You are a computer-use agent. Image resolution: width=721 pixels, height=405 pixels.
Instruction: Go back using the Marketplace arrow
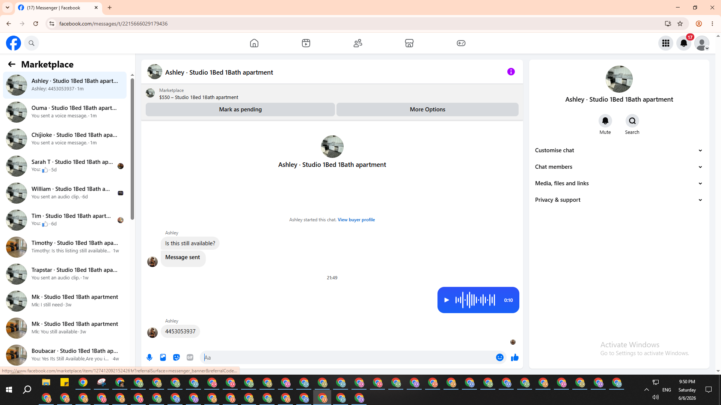coord(12,64)
